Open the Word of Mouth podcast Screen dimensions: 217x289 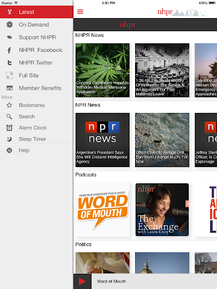(102, 209)
